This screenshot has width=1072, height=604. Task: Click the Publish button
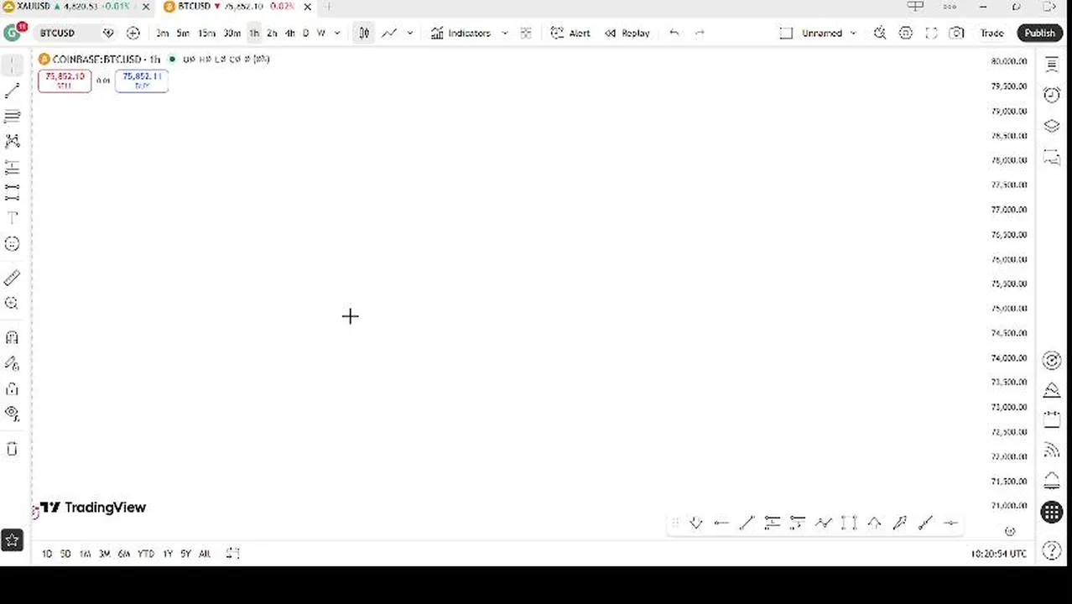coord(1039,33)
